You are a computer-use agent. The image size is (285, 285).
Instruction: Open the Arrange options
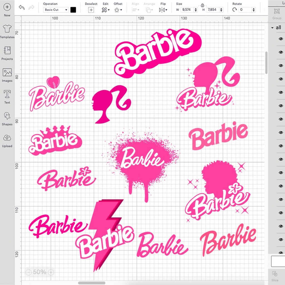point(149,10)
